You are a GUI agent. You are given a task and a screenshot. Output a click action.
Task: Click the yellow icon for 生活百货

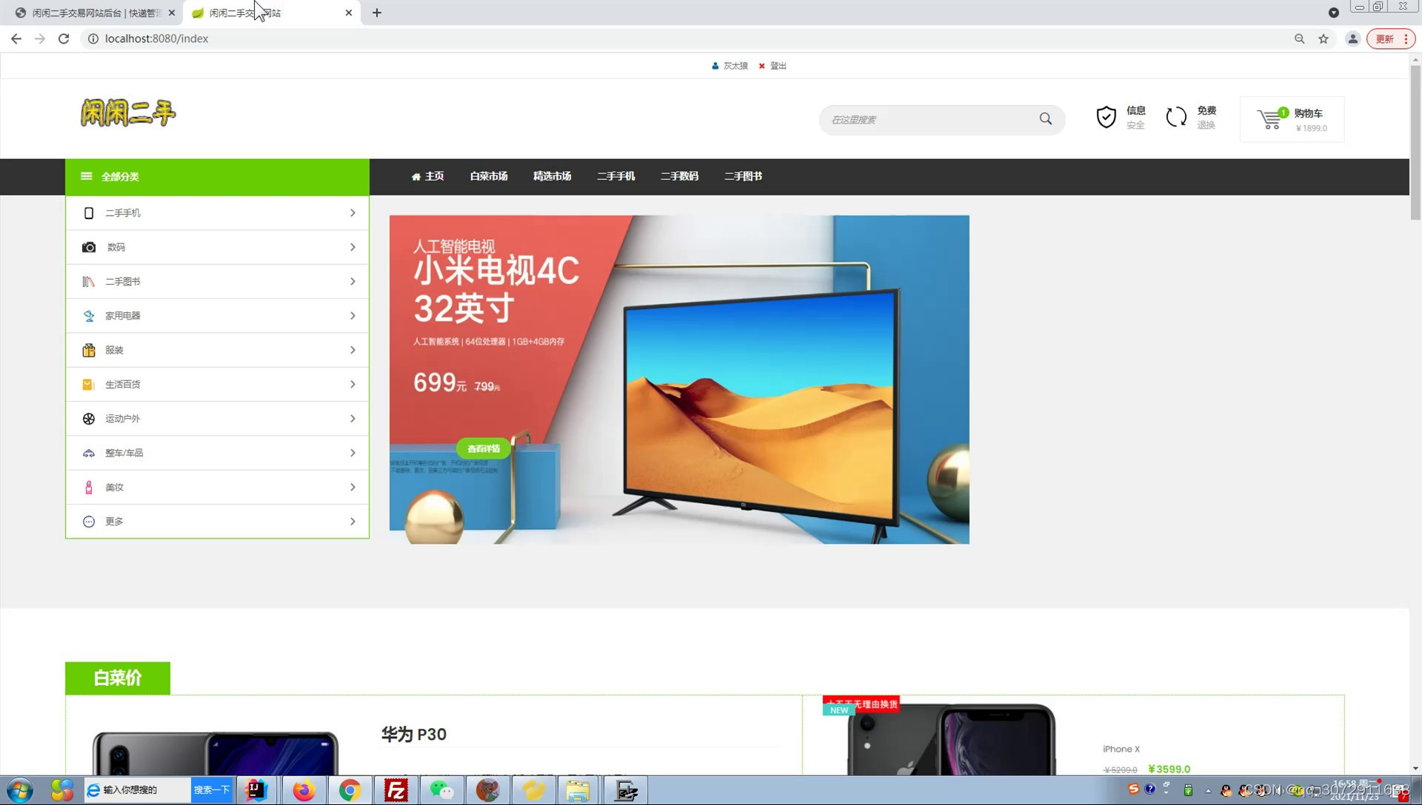[x=88, y=385]
